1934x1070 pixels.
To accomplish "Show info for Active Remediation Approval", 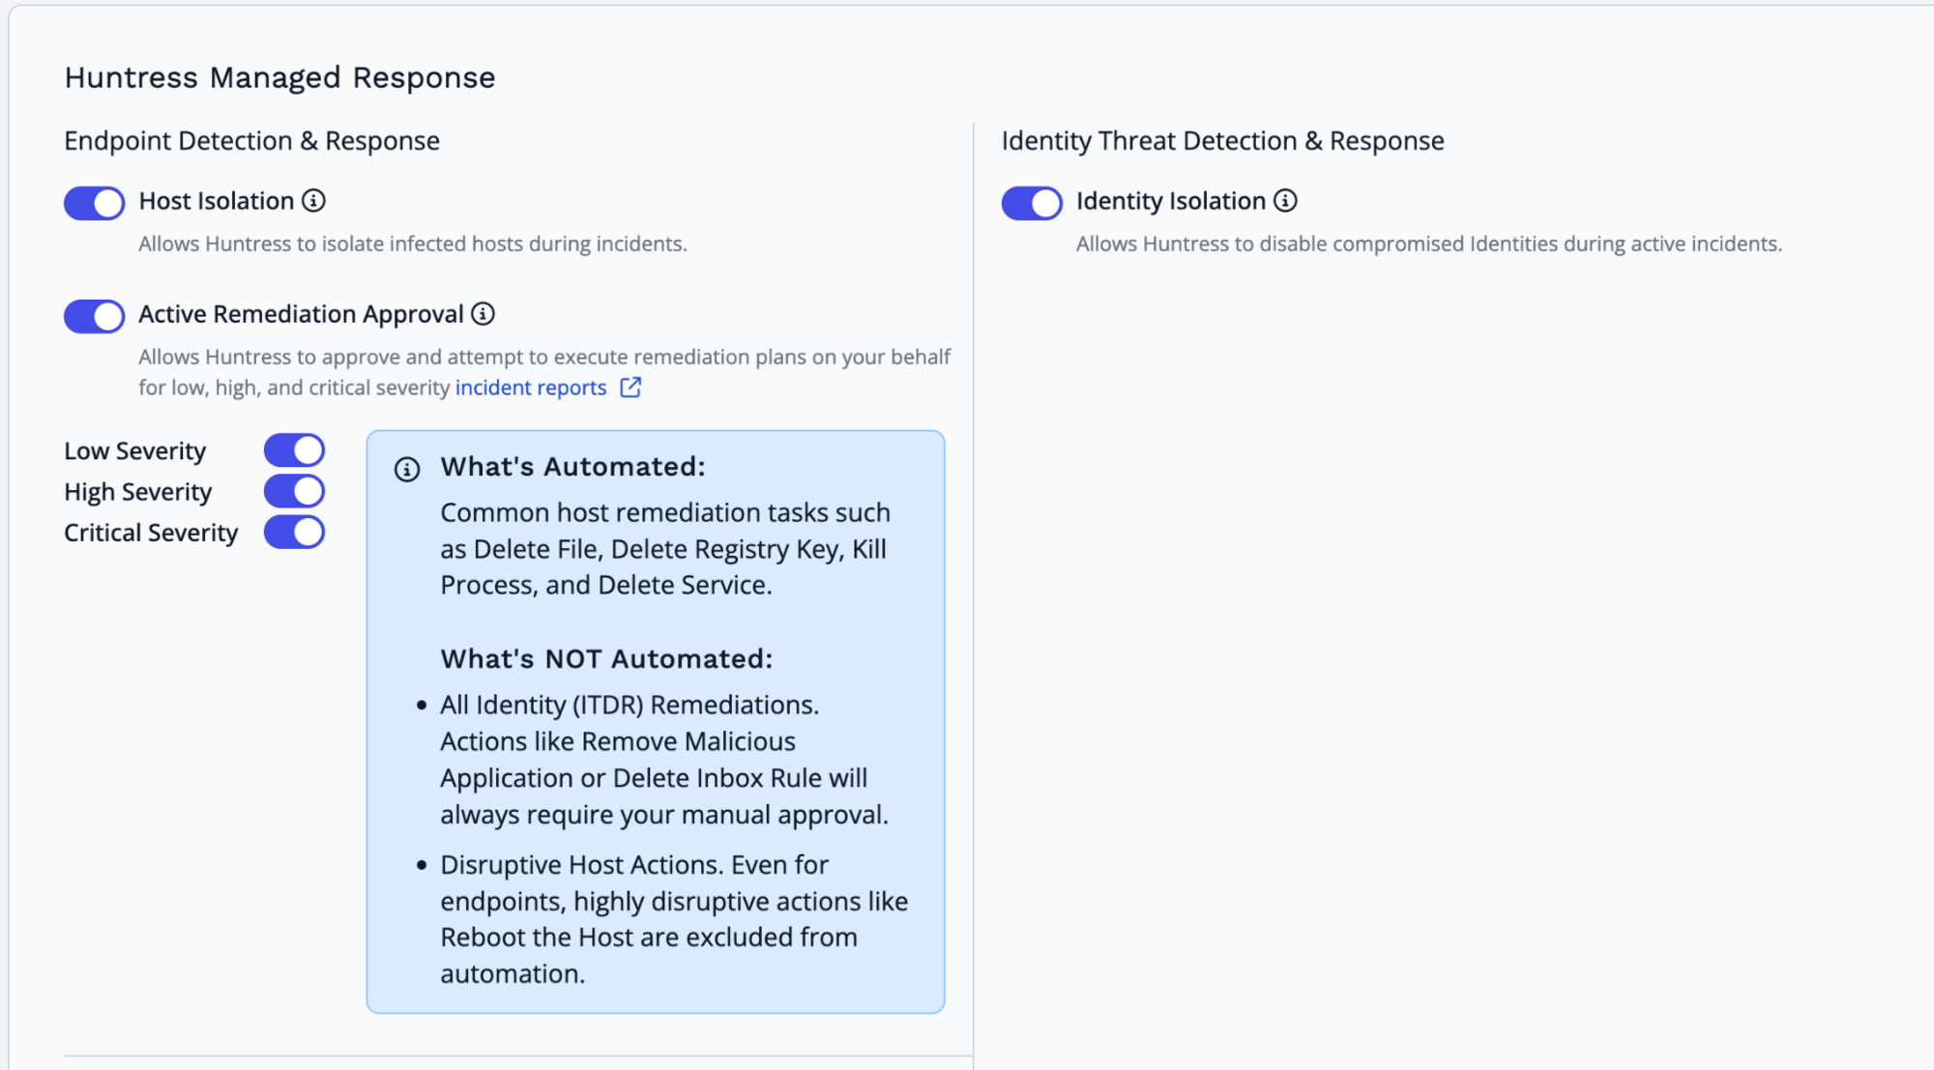I will [483, 313].
